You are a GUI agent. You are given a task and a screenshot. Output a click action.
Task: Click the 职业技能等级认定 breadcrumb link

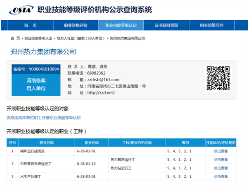pos(38,39)
